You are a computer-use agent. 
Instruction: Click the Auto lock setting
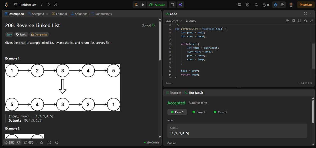coord(191,21)
